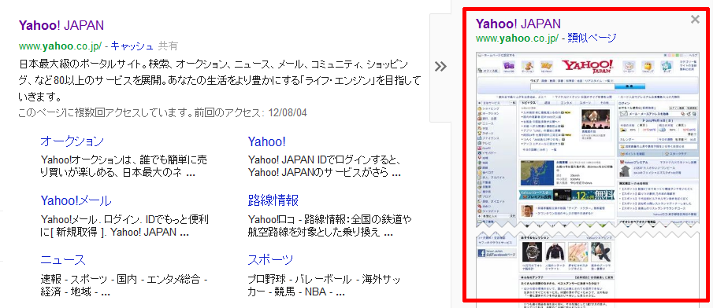Collapse preview with the double-chevron arrow

[440, 67]
